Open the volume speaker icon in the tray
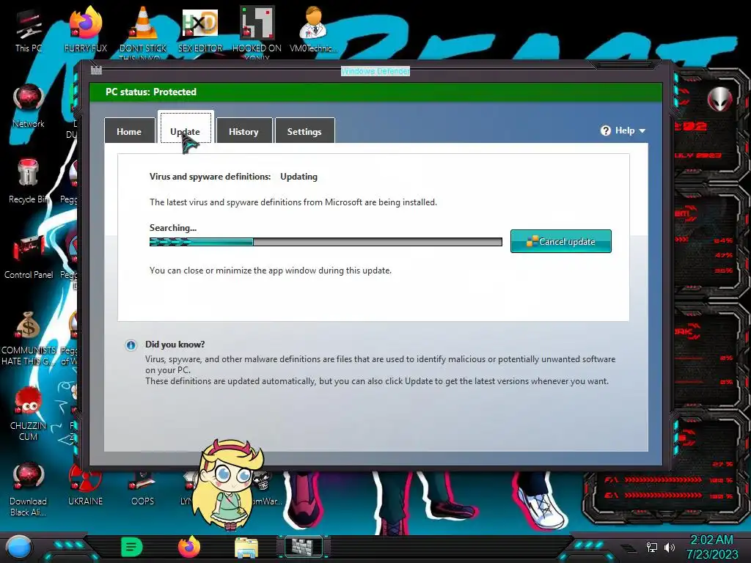 pos(670,547)
